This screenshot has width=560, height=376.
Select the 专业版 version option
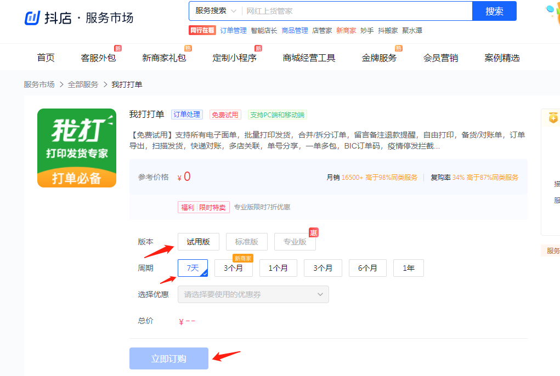[295, 242]
